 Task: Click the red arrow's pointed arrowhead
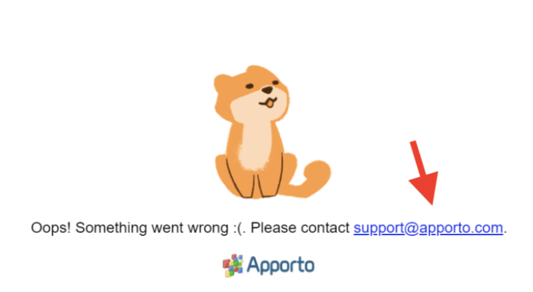(x=425, y=187)
